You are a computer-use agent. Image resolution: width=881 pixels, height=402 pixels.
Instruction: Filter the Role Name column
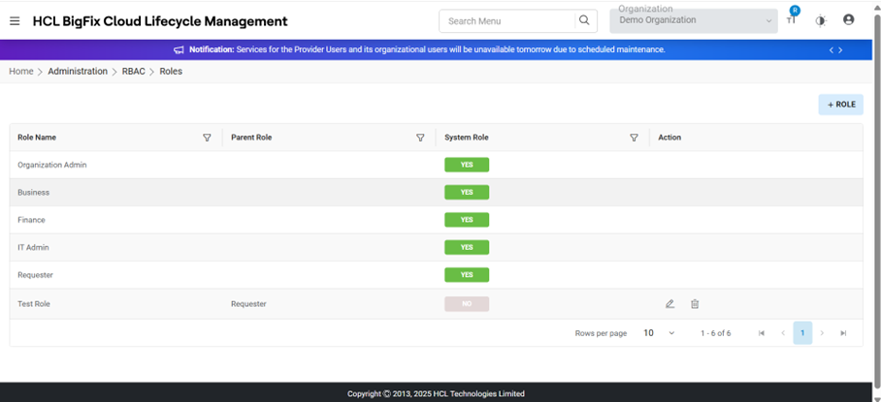coord(207,138)
